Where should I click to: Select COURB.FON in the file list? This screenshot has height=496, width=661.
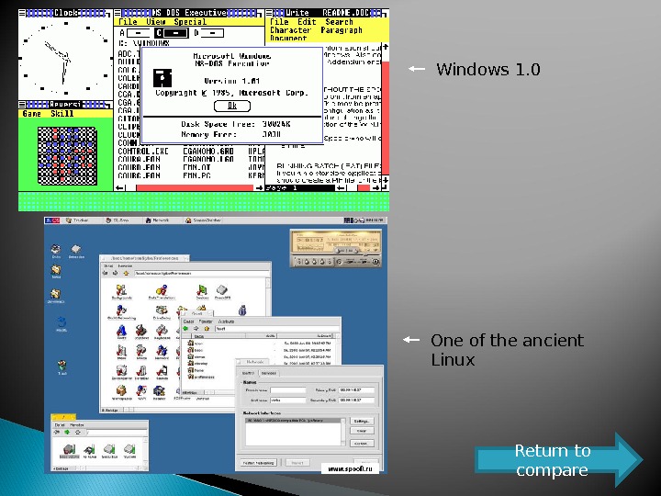(x=140, y=167)
